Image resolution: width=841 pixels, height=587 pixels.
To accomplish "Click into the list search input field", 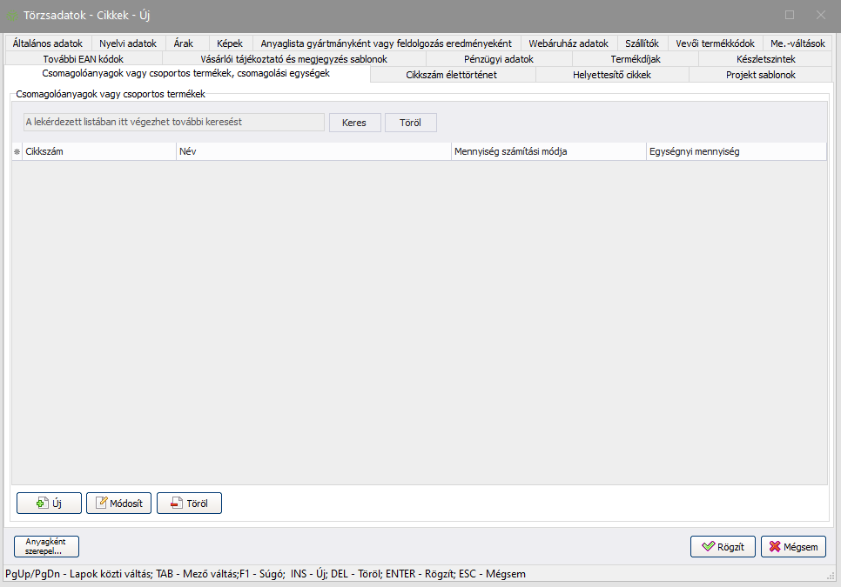I will [174, 123].
